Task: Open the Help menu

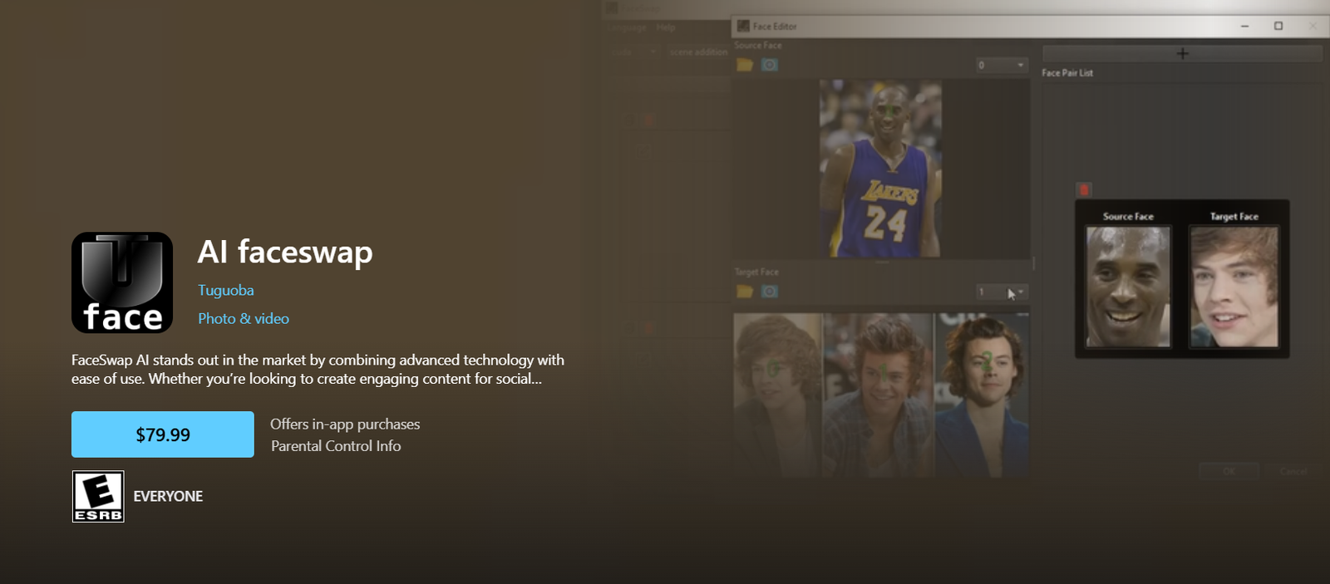Action: click(x=666, y=27)
